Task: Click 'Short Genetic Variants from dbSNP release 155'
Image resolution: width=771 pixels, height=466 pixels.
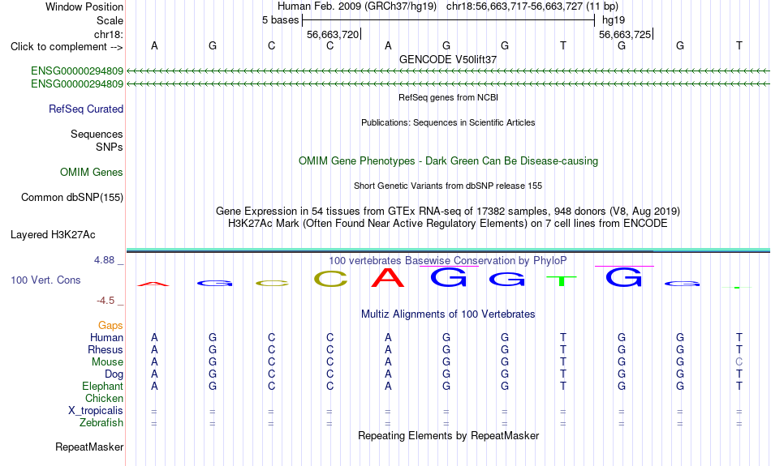Action: point(448,186)
